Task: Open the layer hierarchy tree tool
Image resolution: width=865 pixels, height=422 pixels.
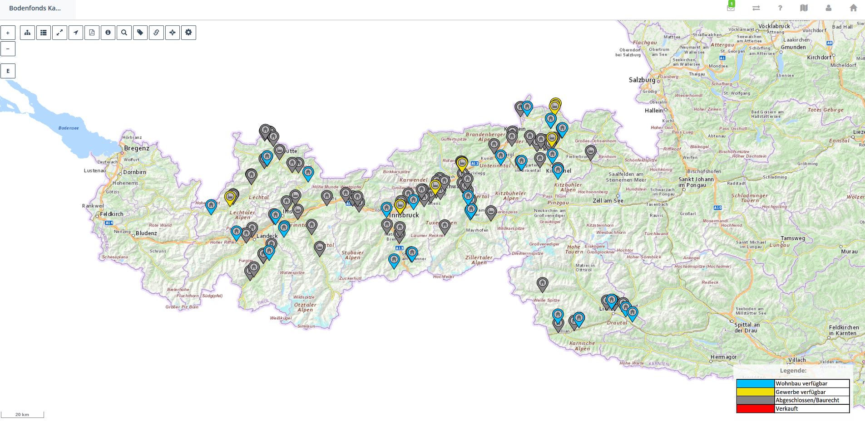Action: coord(27,33)
